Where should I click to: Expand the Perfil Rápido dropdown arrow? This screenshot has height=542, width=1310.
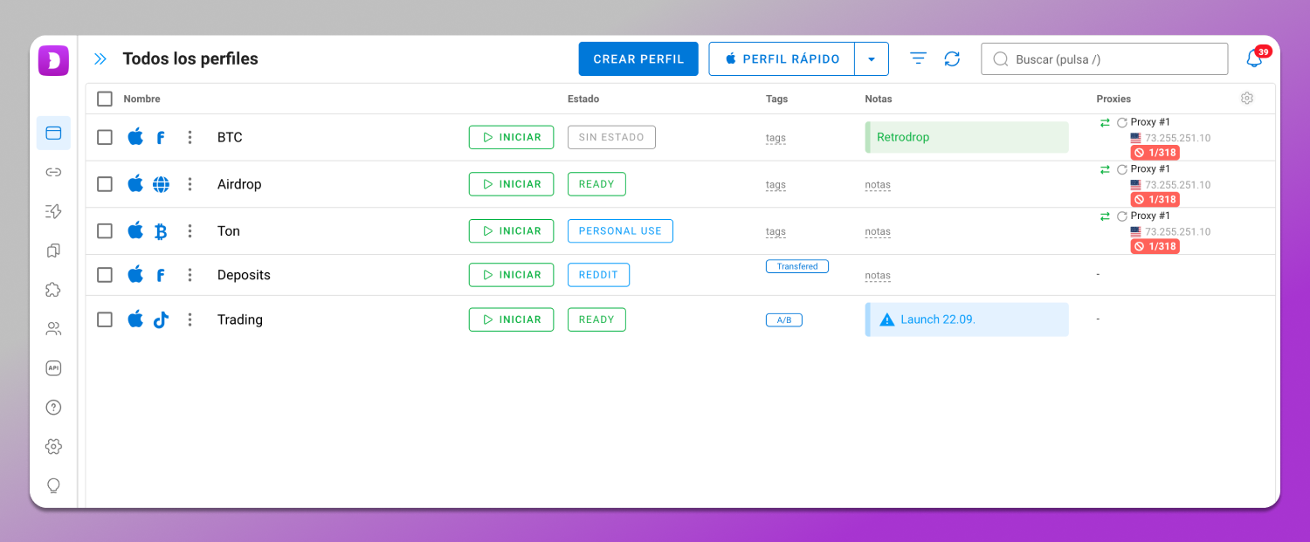(871, 59)
